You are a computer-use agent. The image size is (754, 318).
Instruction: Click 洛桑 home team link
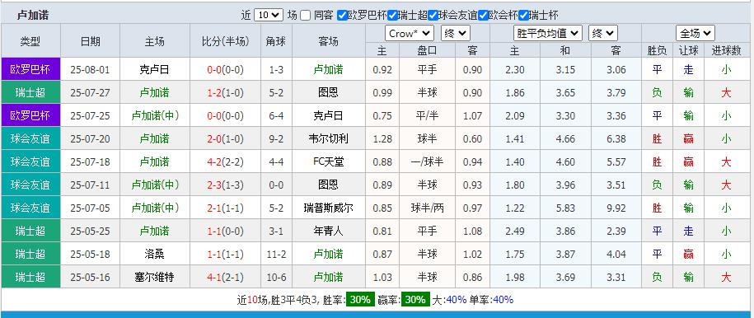point(154,254)
